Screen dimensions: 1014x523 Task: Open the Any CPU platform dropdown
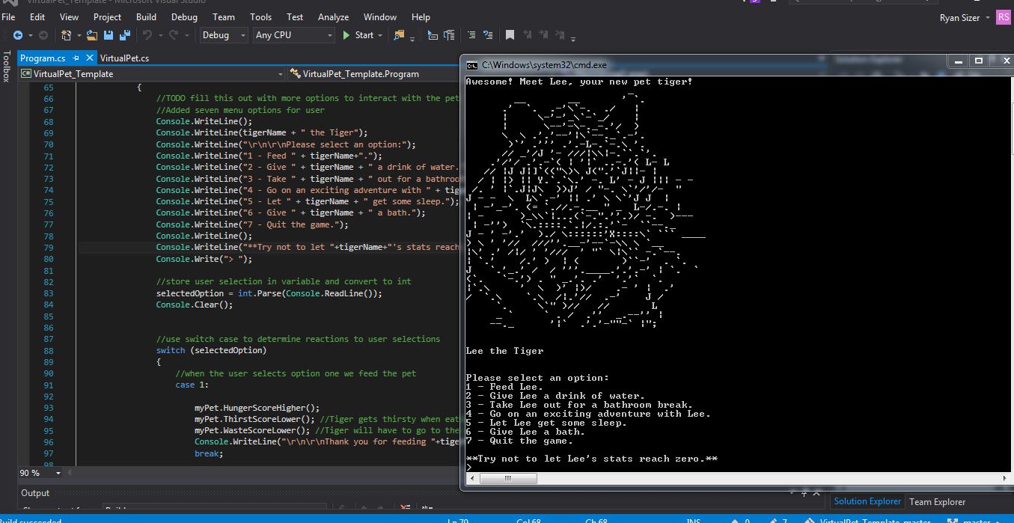[x=293, y=35]
